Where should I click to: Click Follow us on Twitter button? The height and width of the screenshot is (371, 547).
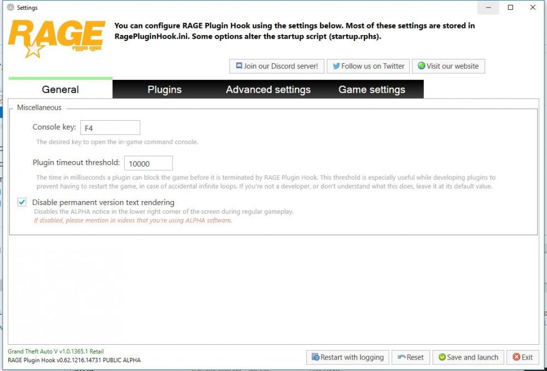click(x=368, y=66)
